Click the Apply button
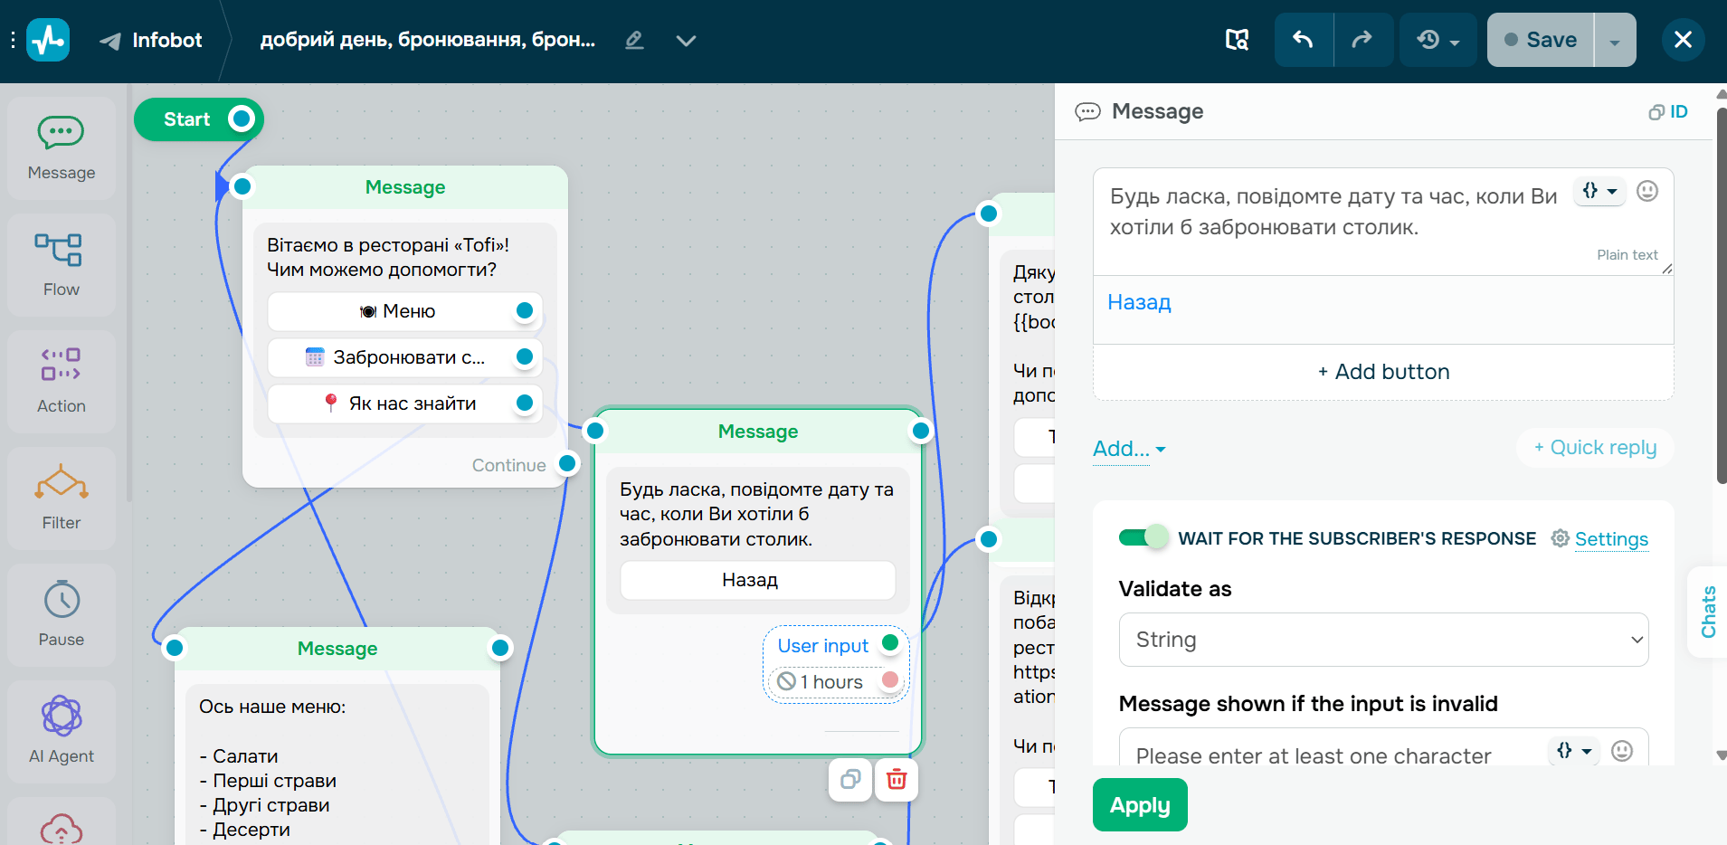The height and width of the screenshot is (845, 1727). [x=1140, y=804]
